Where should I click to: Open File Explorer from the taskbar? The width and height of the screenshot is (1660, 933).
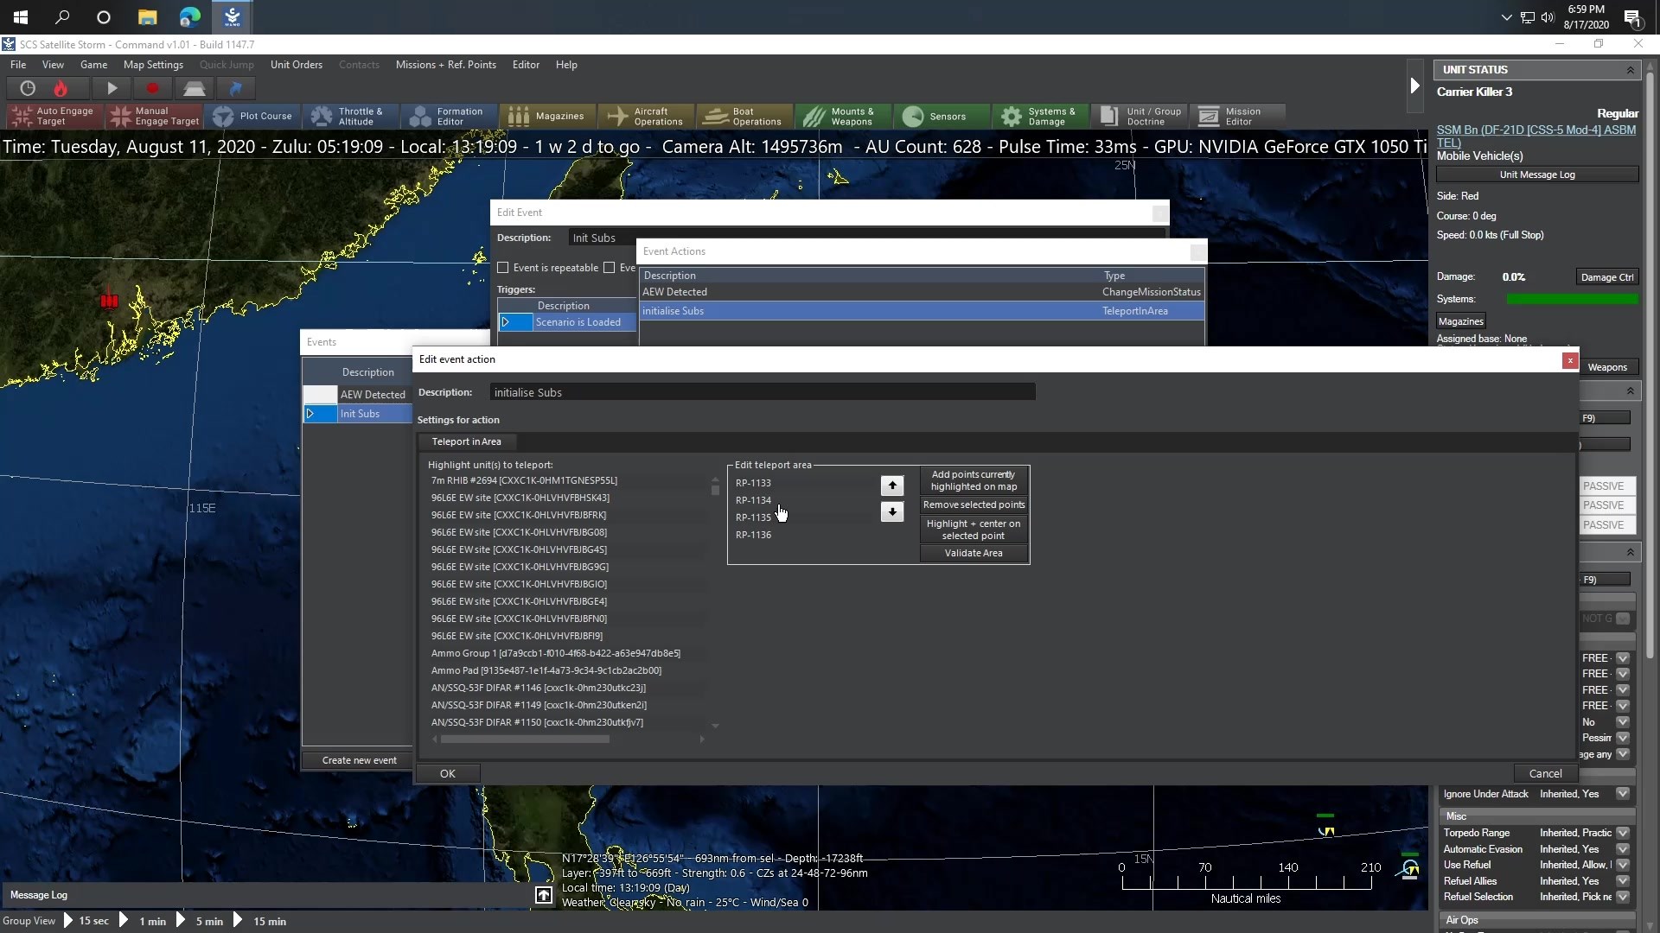[x=148, y=16]
